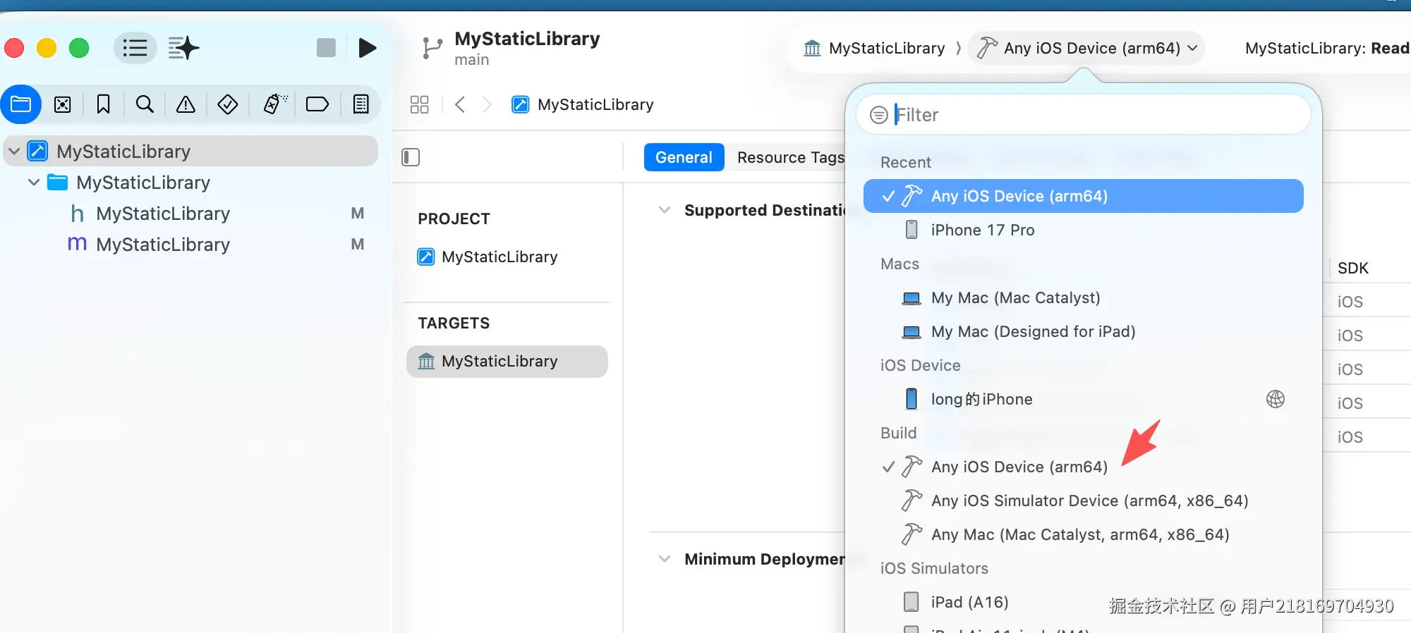Collapse the Minimum Deployments section
Screen dimensions: 1411x633
point(664,559)
